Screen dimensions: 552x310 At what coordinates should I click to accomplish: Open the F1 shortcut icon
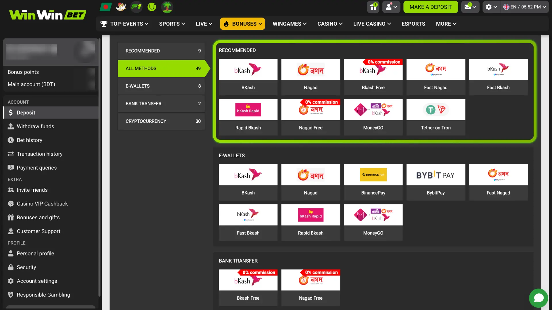[x=136, y=7]
